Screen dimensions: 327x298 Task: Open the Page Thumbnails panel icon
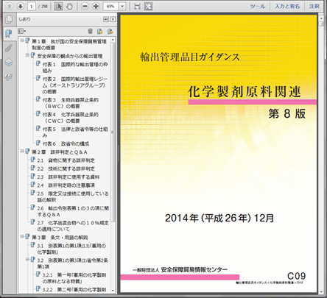click(9, 19)
